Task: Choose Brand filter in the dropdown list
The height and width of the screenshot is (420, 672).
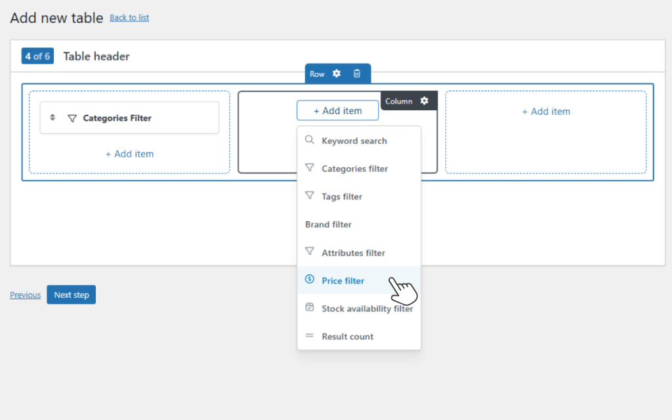Action: coord(327,224)
